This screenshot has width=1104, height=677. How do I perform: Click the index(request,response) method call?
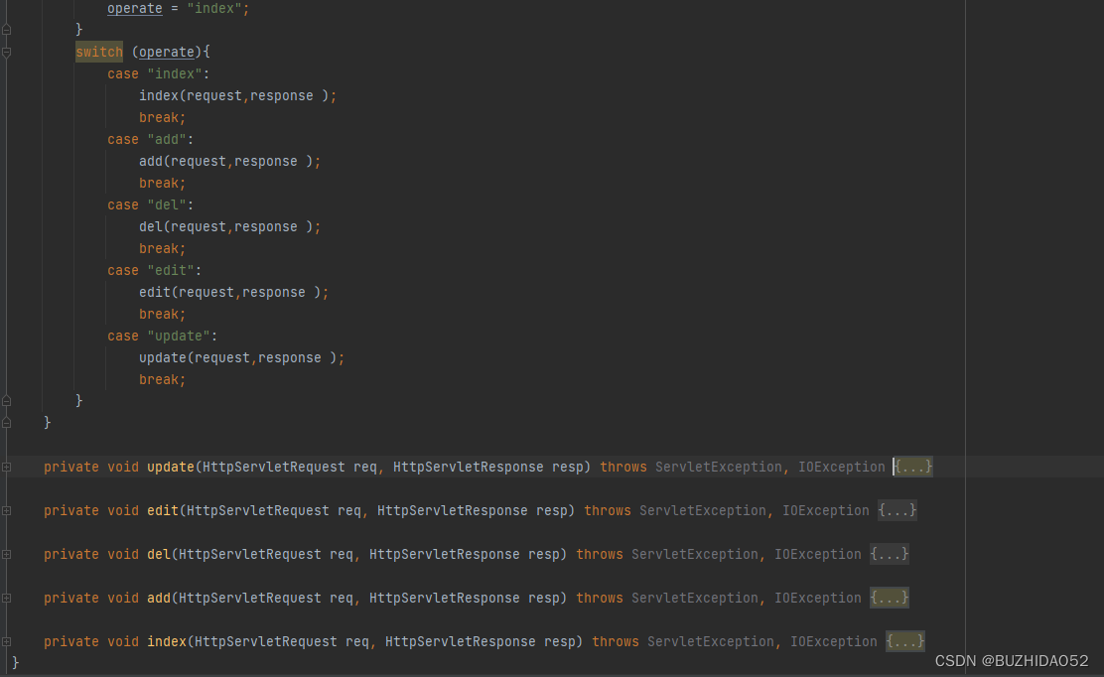click(238, 94)
